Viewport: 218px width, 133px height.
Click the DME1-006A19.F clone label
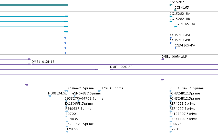(174, 57)
